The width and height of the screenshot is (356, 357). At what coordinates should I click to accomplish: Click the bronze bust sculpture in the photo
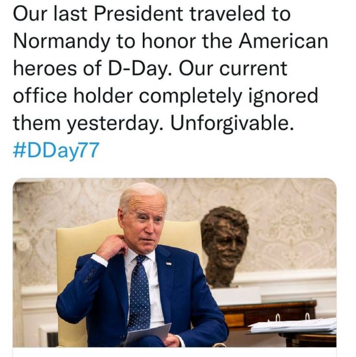(x=224, y=247)
